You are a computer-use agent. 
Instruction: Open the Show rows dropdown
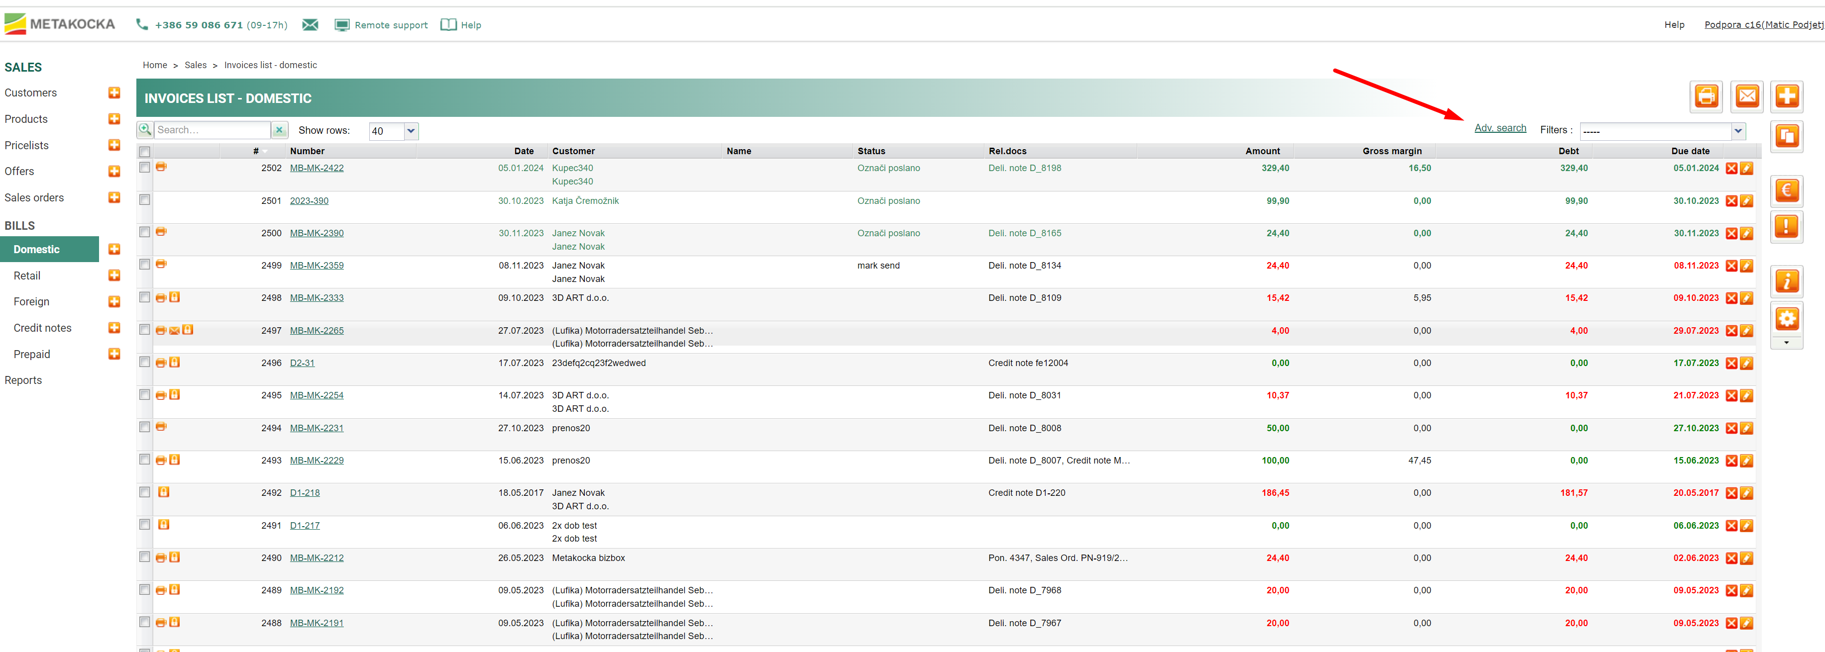point(411,131)
